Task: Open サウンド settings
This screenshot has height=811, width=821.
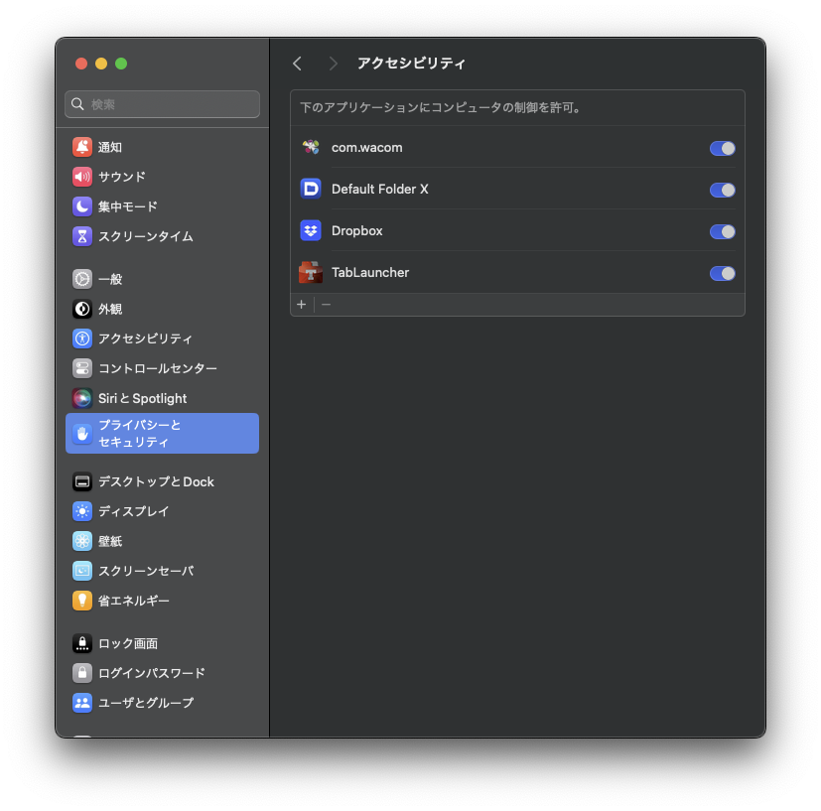Action: point(122,177)
